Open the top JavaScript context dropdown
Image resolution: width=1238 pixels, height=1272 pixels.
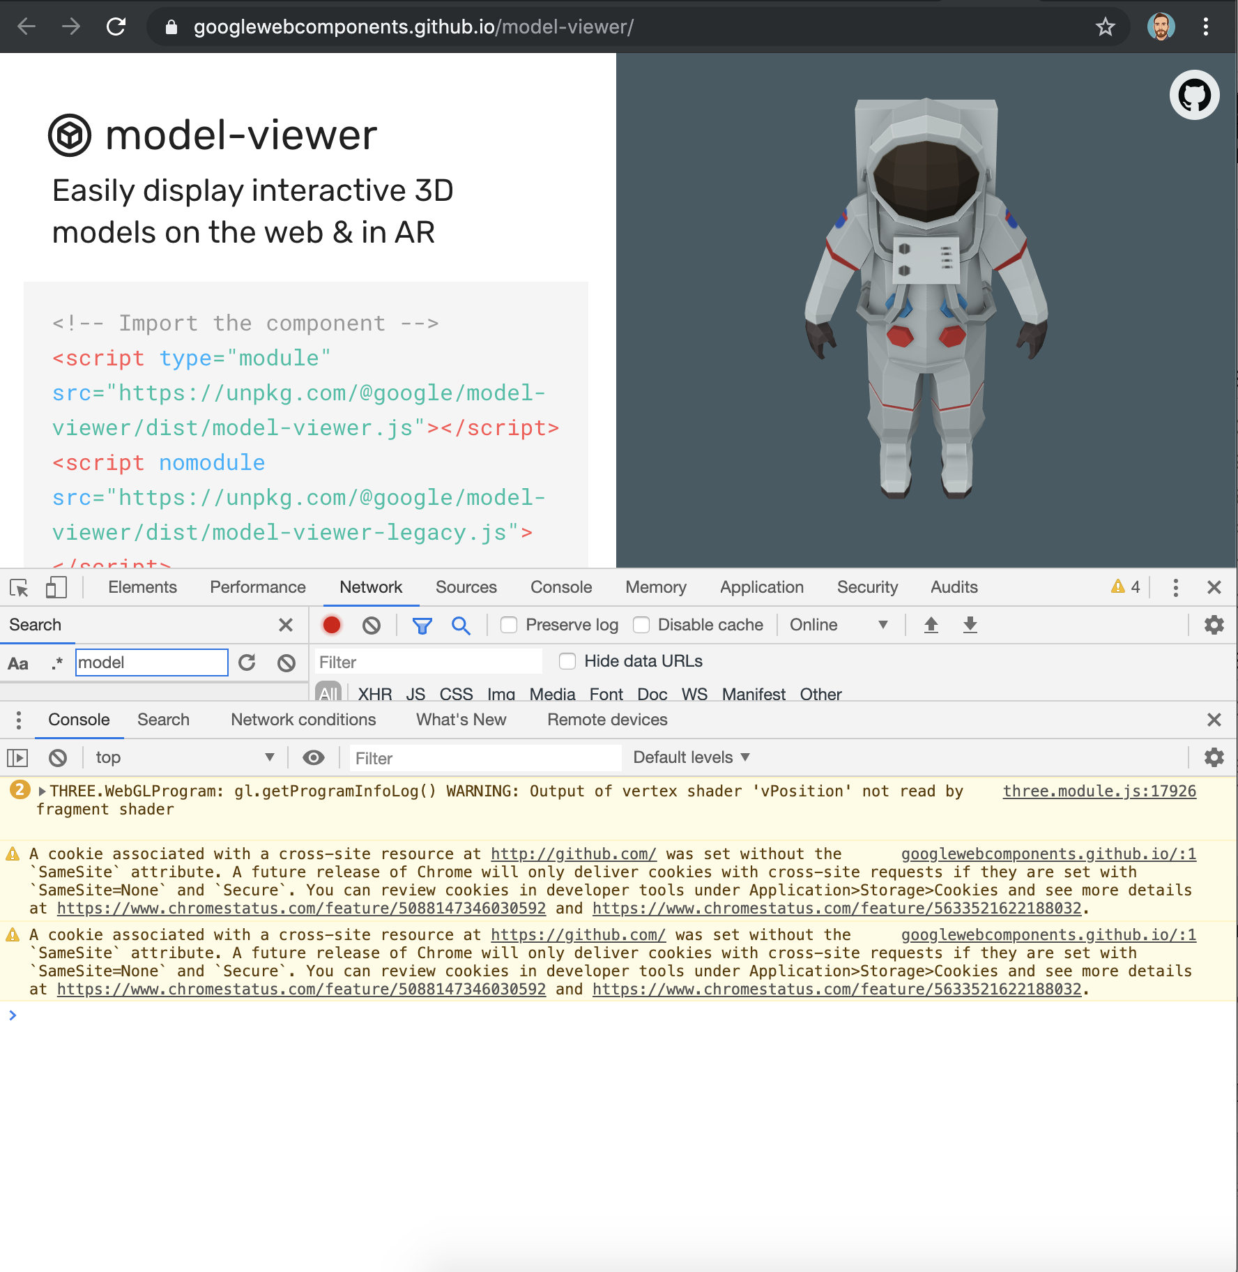point(185,757)
